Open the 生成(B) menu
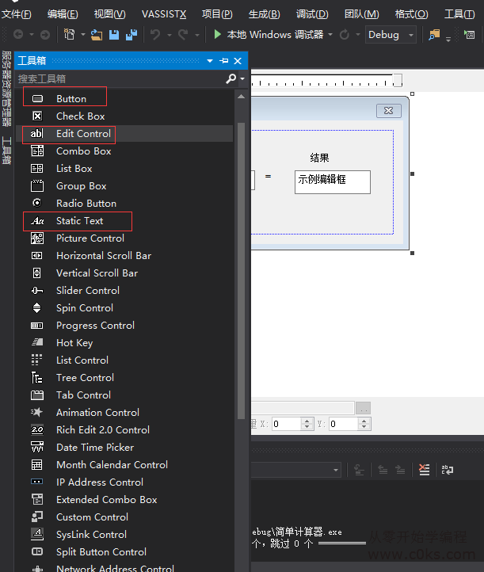484x572 pixels. 264,14
